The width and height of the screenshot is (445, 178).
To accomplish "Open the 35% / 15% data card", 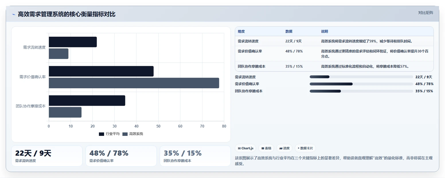I will point(195,156).
